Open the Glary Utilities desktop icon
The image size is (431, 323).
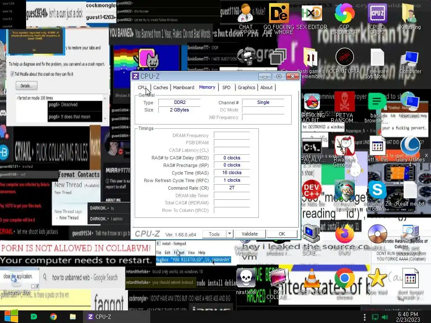click(410, 146)
